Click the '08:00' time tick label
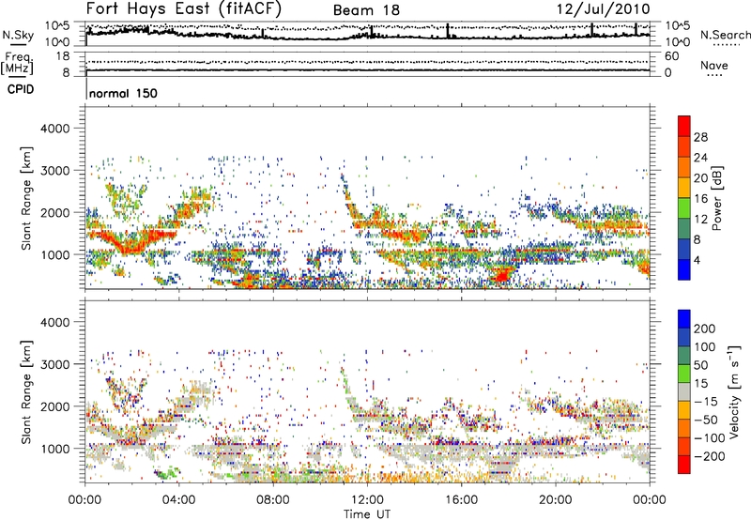Image resolution: width=751 pixels, height=520 pixels. tap(273, 500)
